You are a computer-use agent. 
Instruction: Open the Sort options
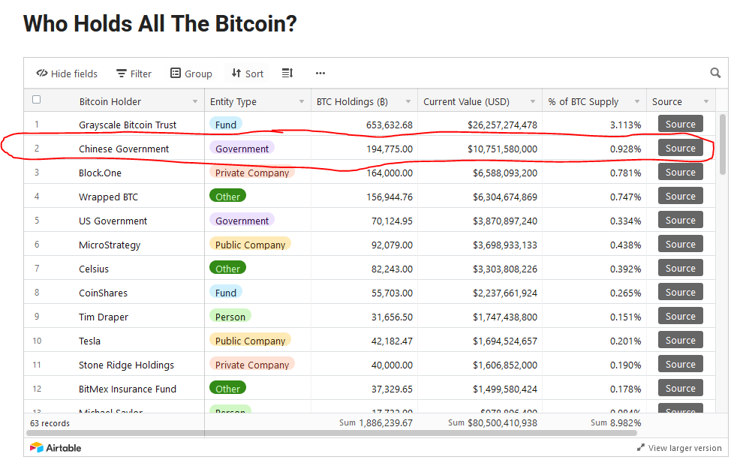pyautogui.click(x=247, y=74)
